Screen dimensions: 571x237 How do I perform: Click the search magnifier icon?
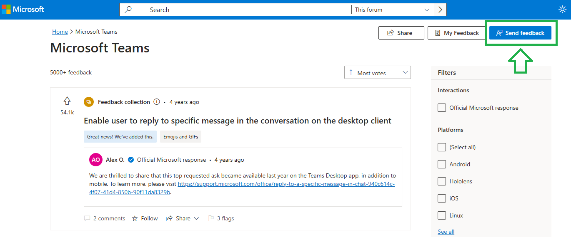tap(128, 10)
